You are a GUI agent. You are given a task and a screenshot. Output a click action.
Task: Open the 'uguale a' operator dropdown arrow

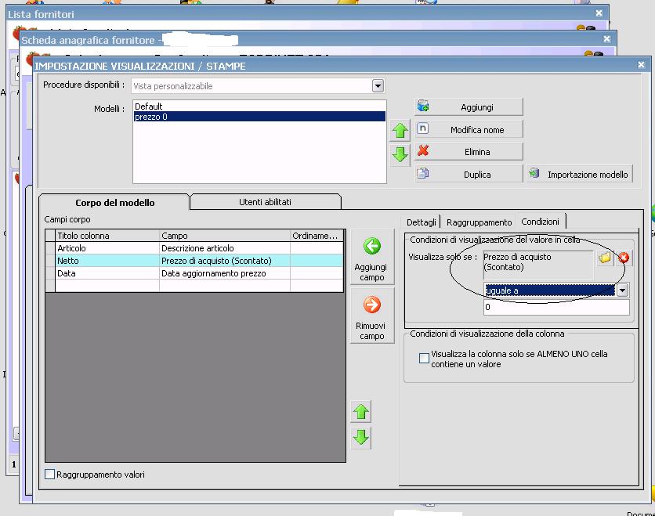[622, 290]
